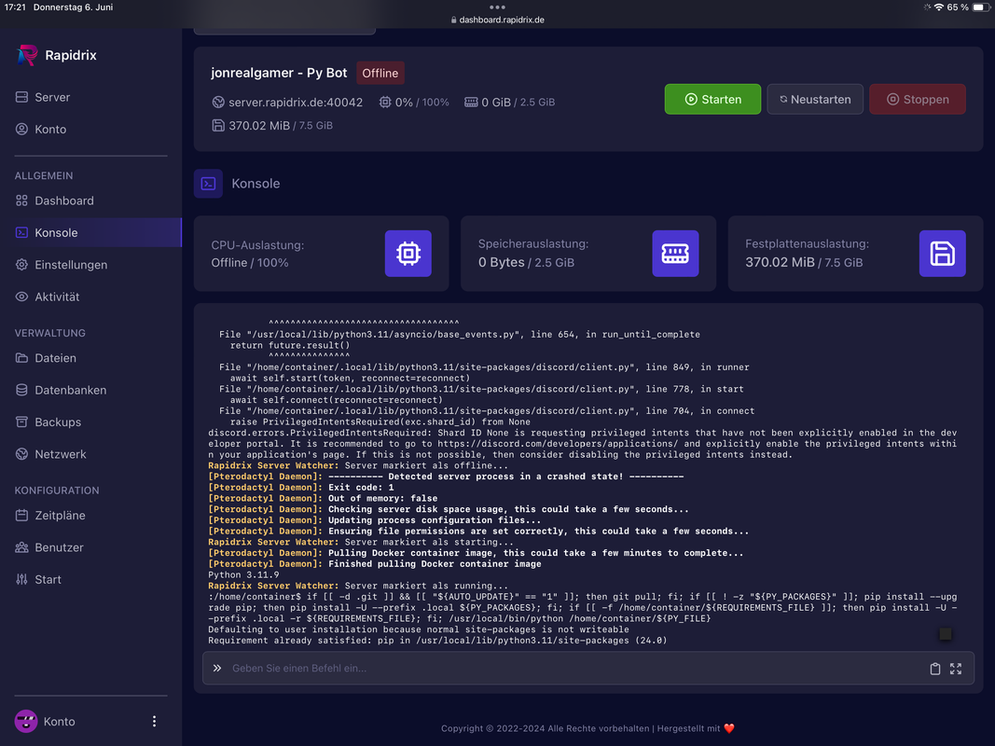This screenshot has height=746, width=995.
Task: Click the Rapidrix logo icon
Action: click(x=27, y=55)
